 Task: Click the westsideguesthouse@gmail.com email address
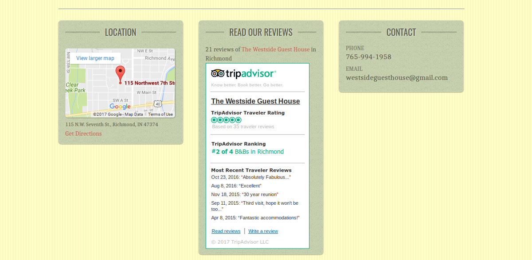pyautogui.click(x=396, y=78)
